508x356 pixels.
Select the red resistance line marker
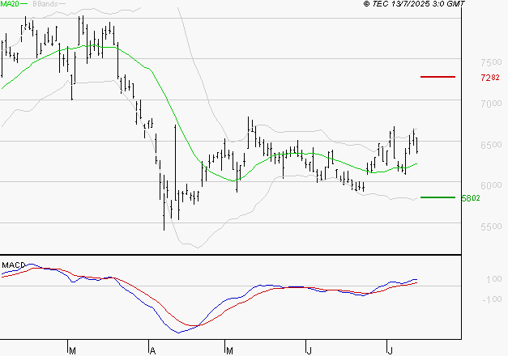[438, 77]
